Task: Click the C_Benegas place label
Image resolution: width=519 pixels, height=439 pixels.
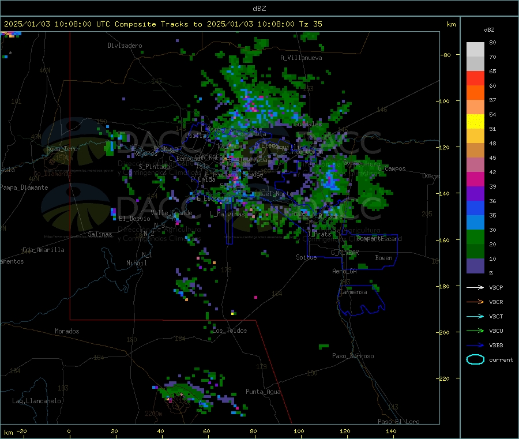Action: [x=185, y=159]
